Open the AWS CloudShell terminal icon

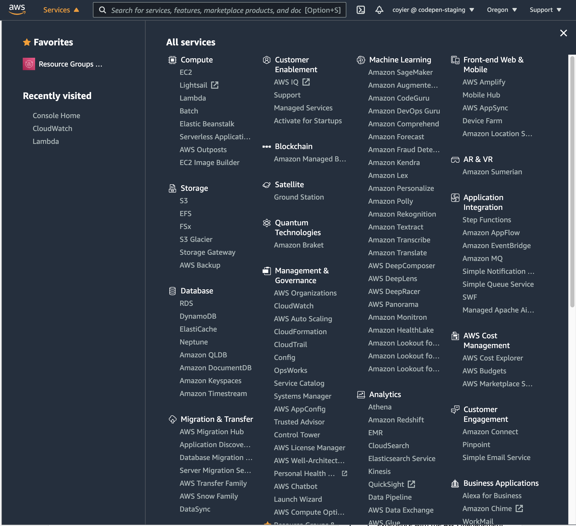[x=361, y=10]
